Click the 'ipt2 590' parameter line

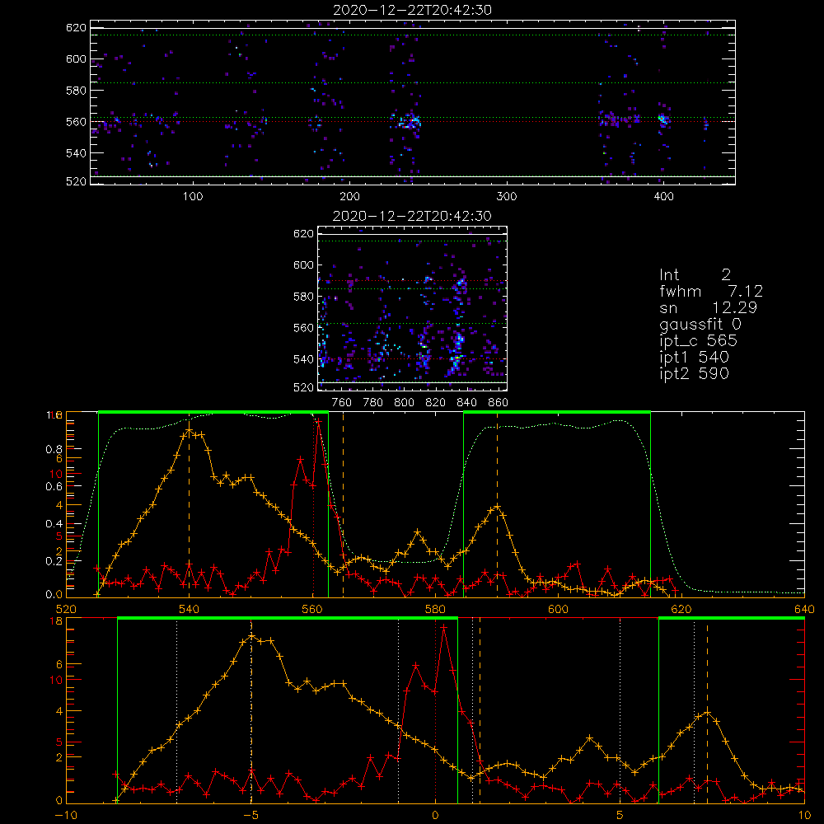tap(694, 373)
